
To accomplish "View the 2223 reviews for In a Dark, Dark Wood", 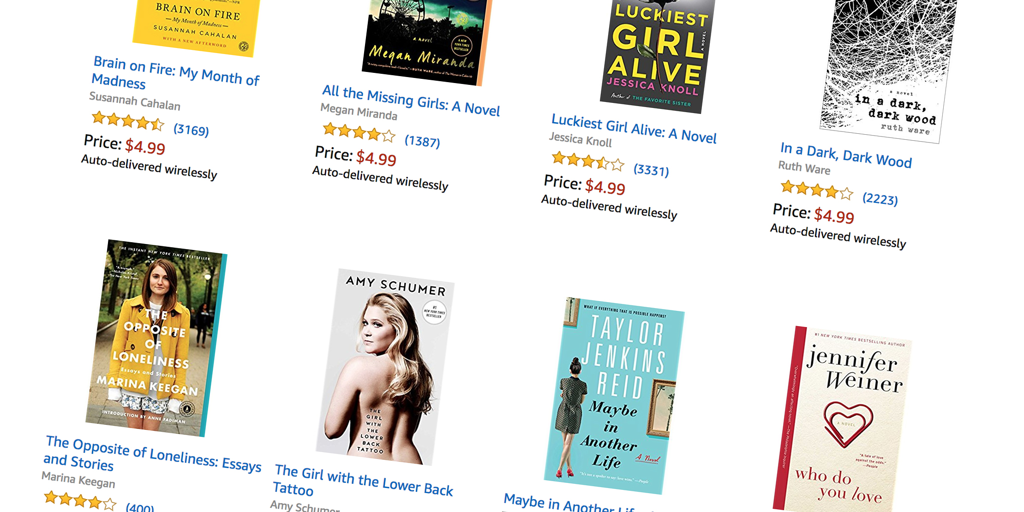I will click(x=880, y=199).
